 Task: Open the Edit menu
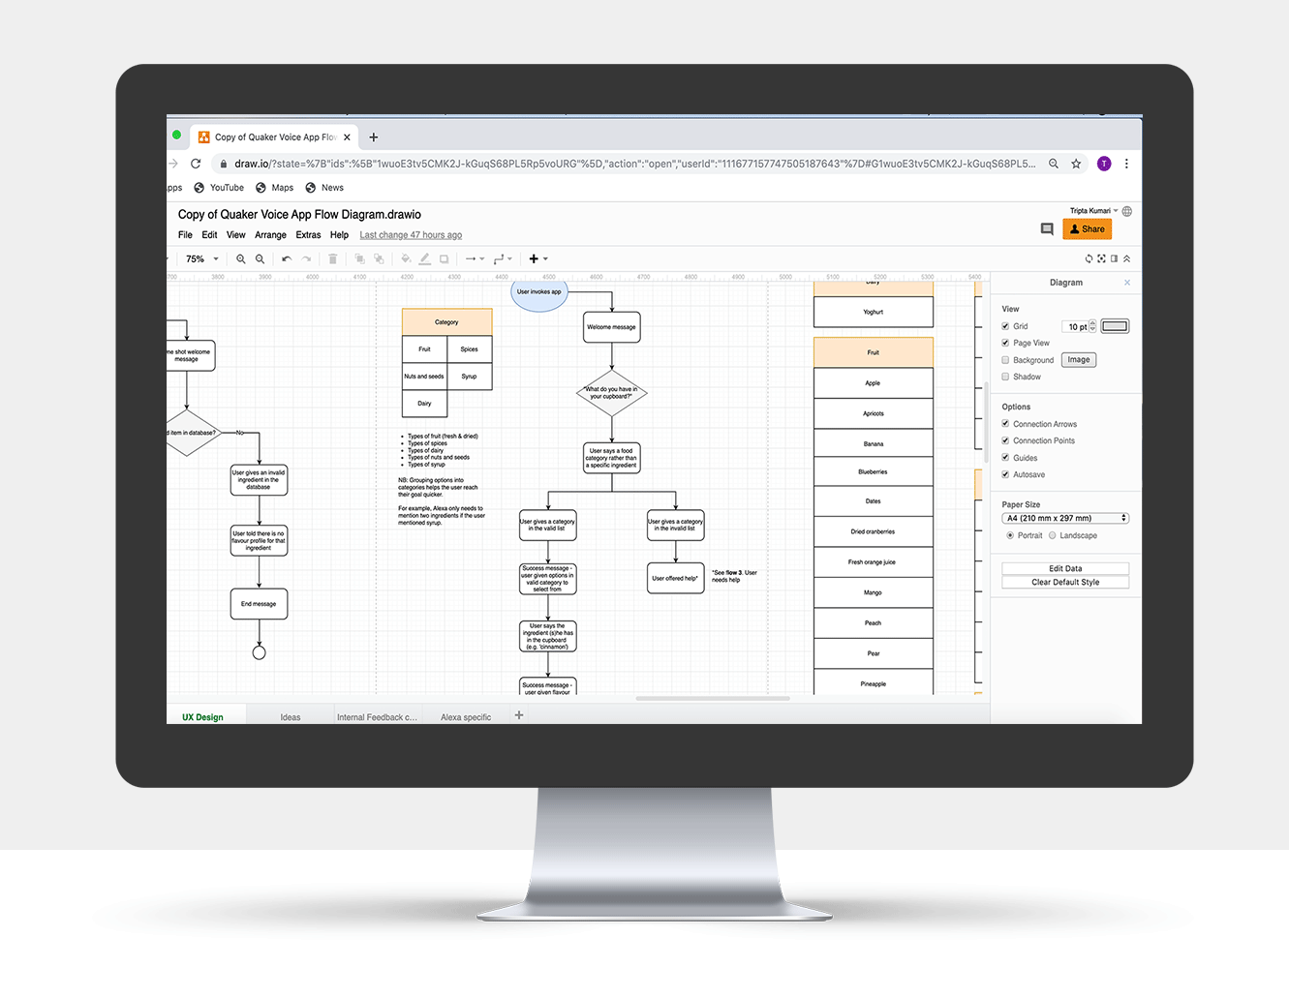209,235
